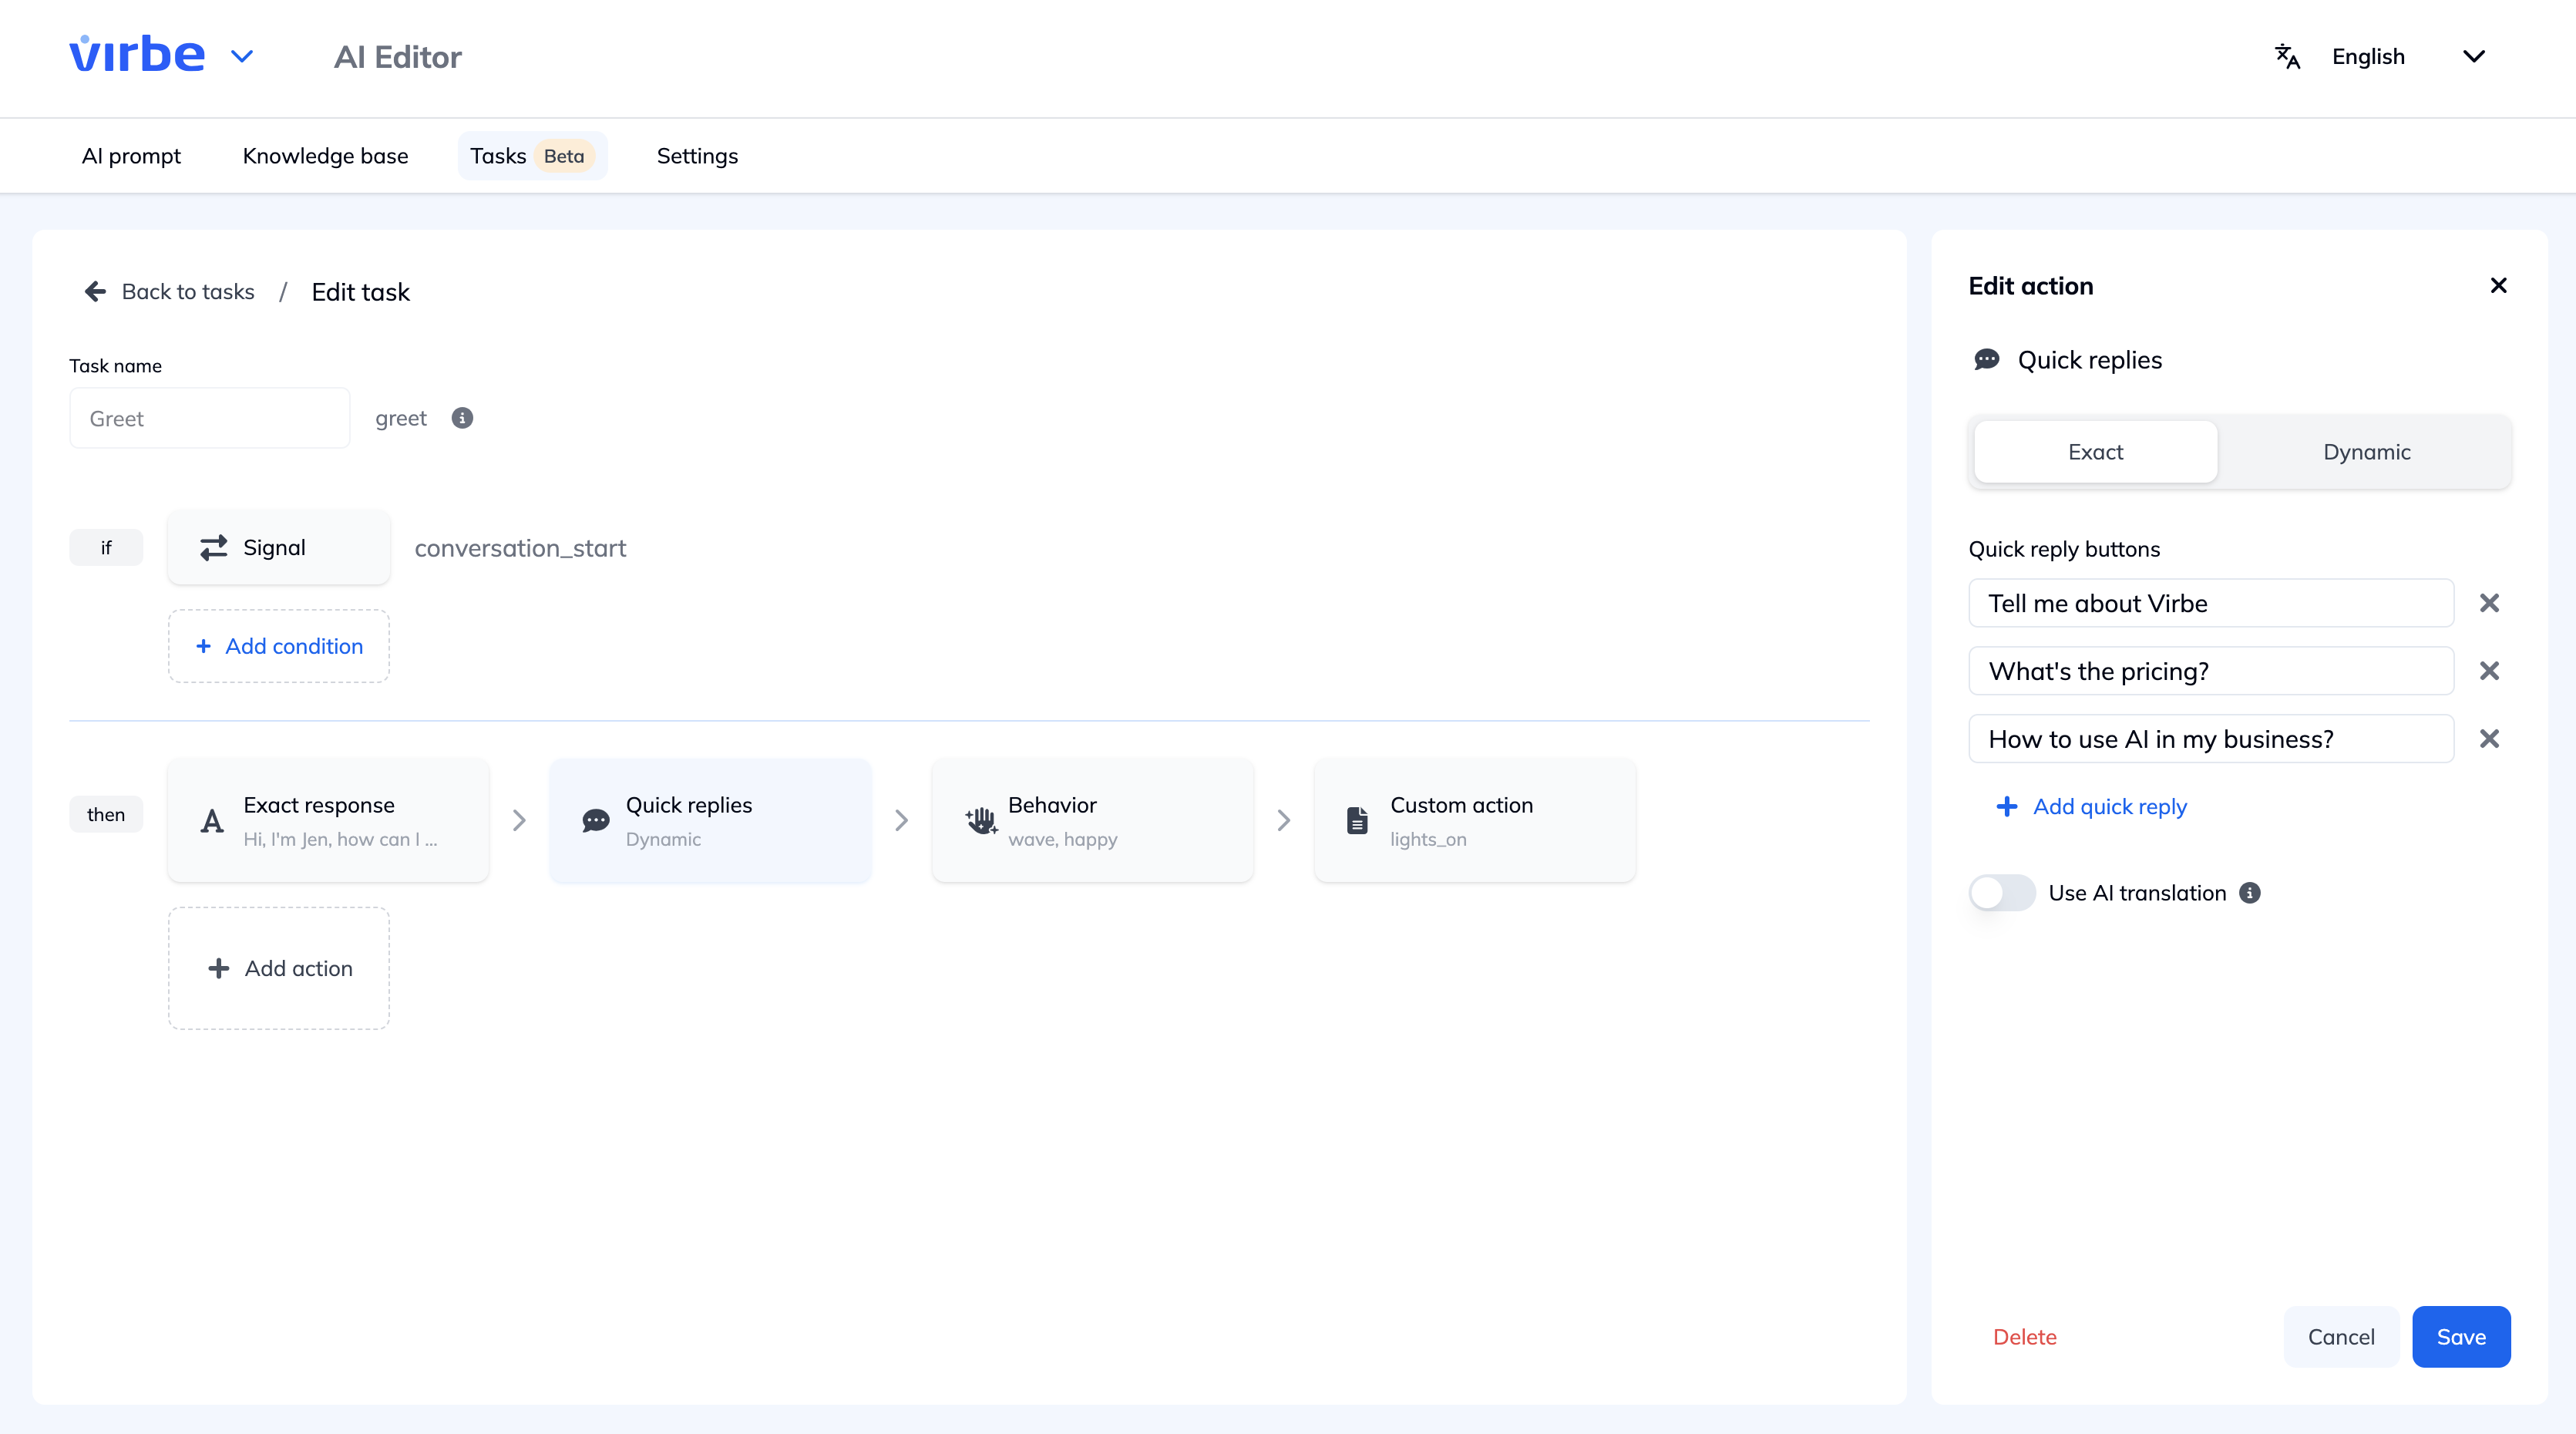Viewport: 2576px width, 1434px height.
Task: Switch to the Knowledge base tab
Action: click(325, 156)
